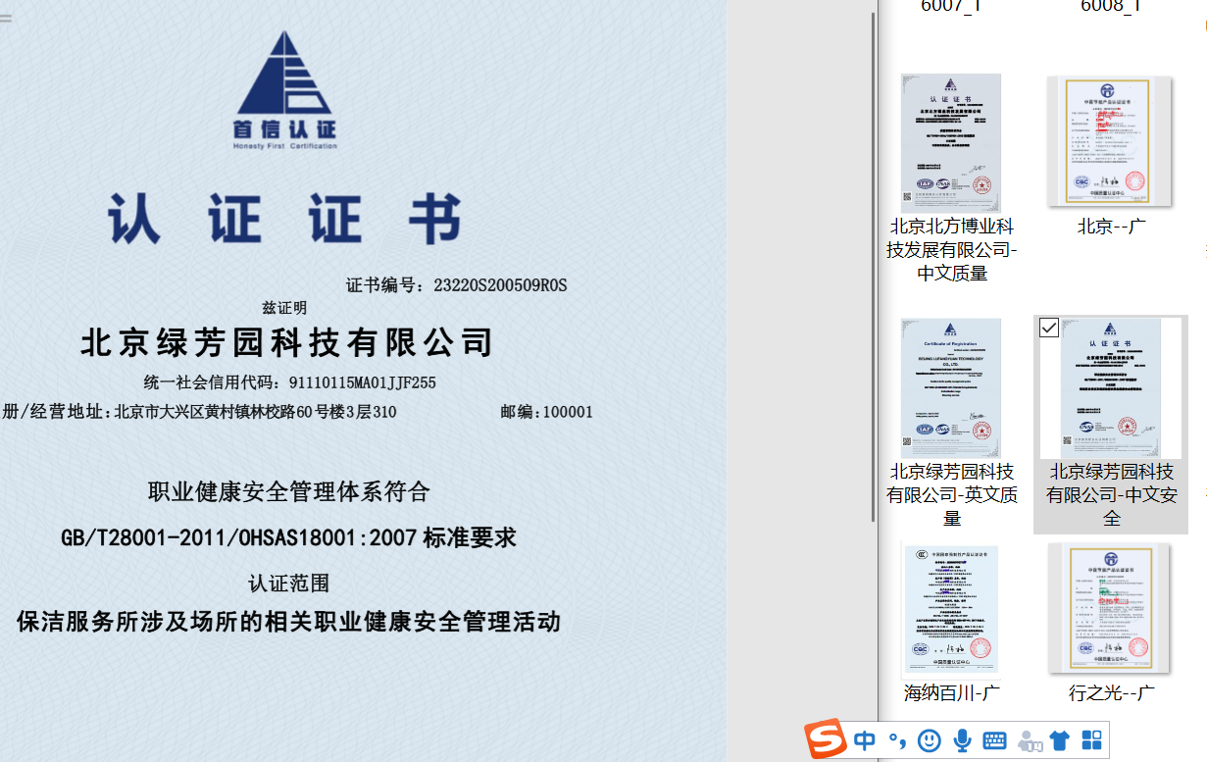Click file name 北京绿芳园科技有限公司-中文安全

tap(1111, 495)
